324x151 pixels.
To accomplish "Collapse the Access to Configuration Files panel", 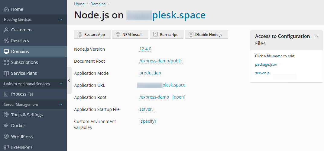I will pos(316,36).
